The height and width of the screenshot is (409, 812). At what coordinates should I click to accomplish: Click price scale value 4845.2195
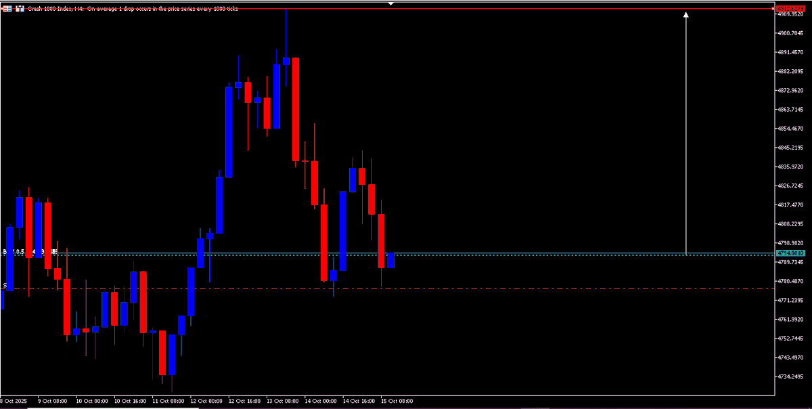pos(791,148)
